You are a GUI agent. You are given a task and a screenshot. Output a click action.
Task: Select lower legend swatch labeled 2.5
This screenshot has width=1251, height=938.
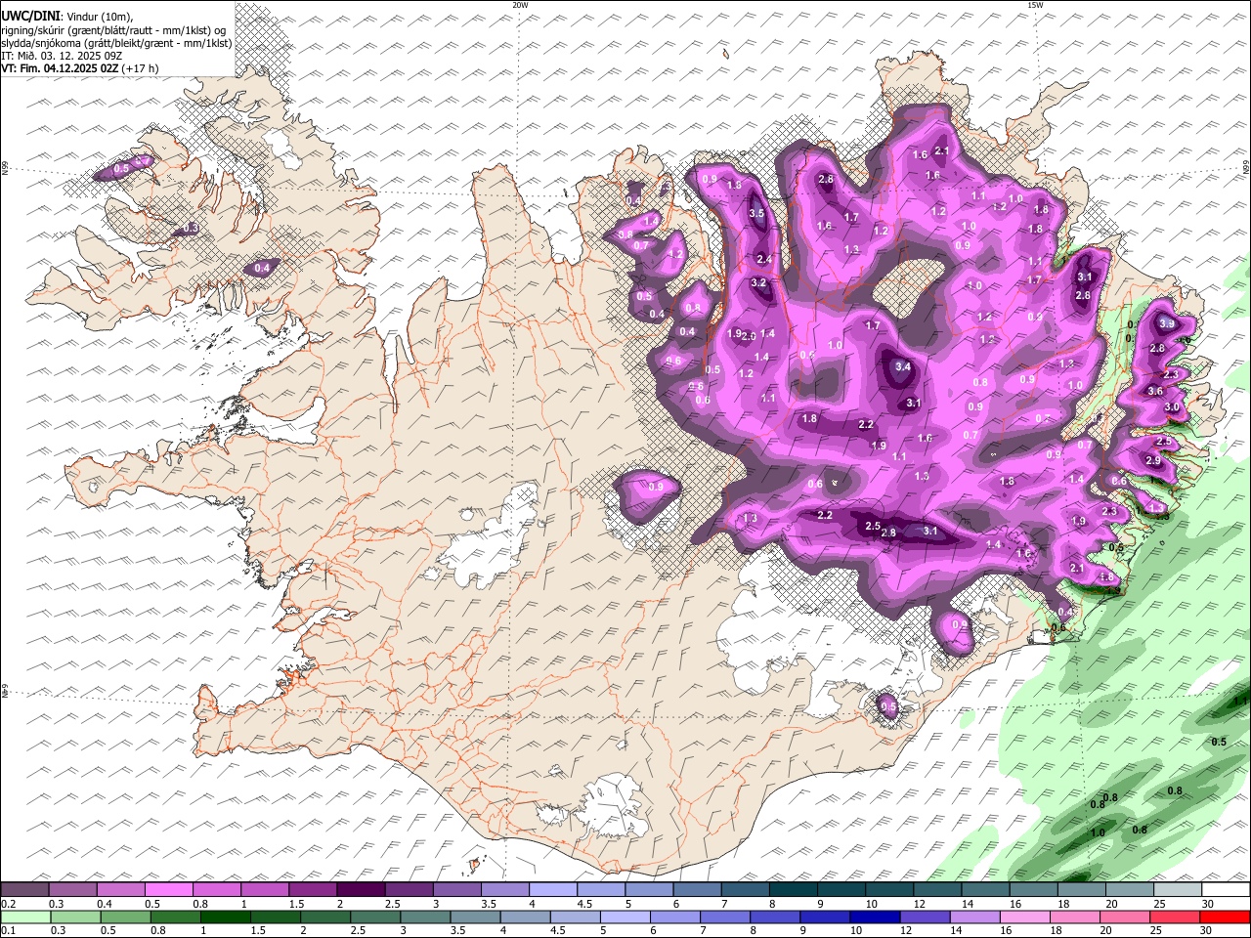click(x=375, y=917)
